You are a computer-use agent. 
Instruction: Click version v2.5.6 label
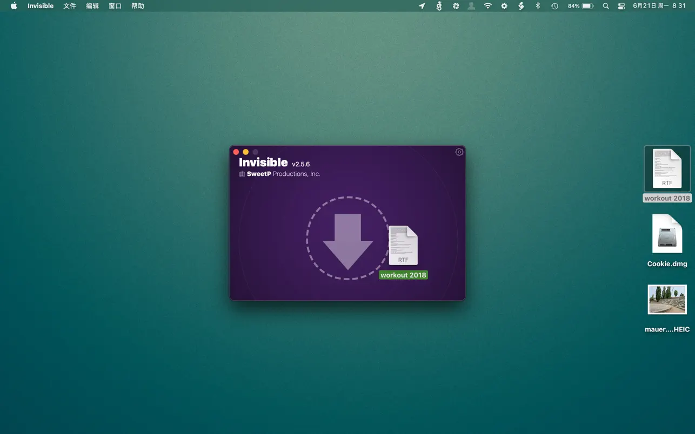coord(300,164)
